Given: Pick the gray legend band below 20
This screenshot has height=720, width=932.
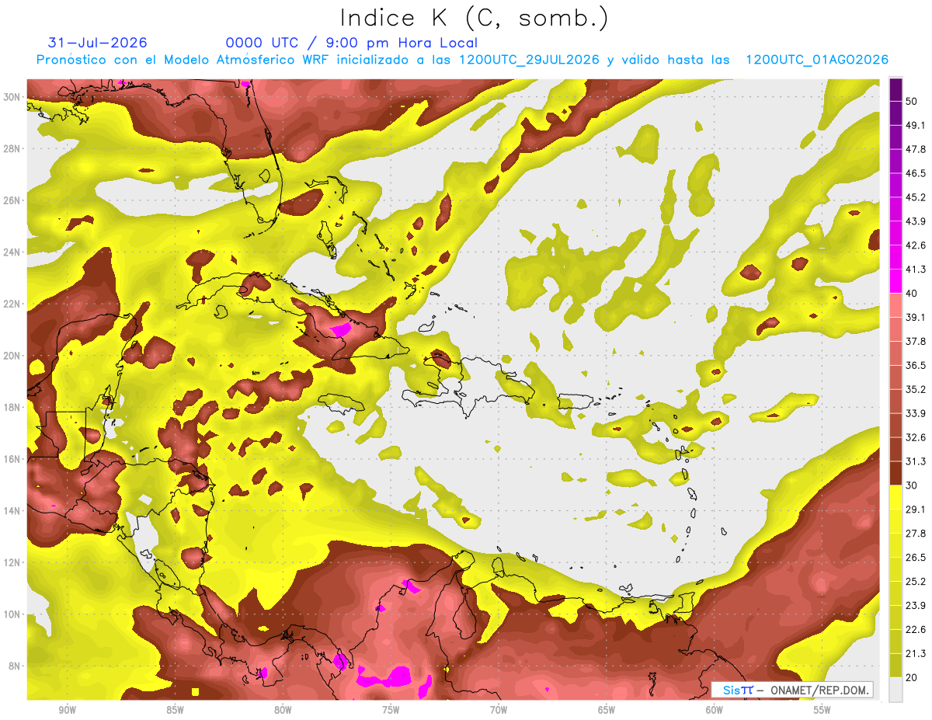Looking at the screenshot, I should coord(895,690).
